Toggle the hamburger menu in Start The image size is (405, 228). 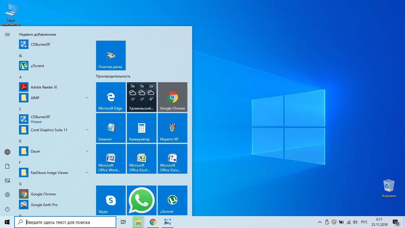7,35
